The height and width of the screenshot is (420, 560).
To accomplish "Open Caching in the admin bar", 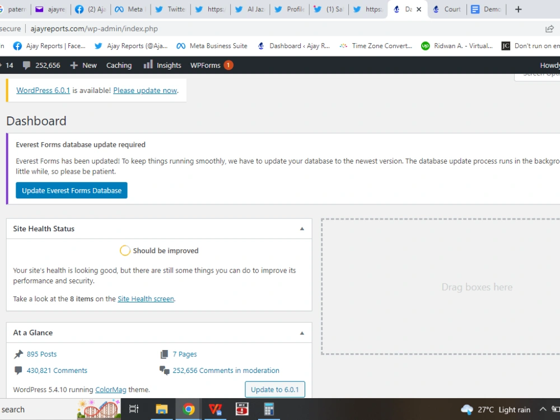I will point(119,66).
